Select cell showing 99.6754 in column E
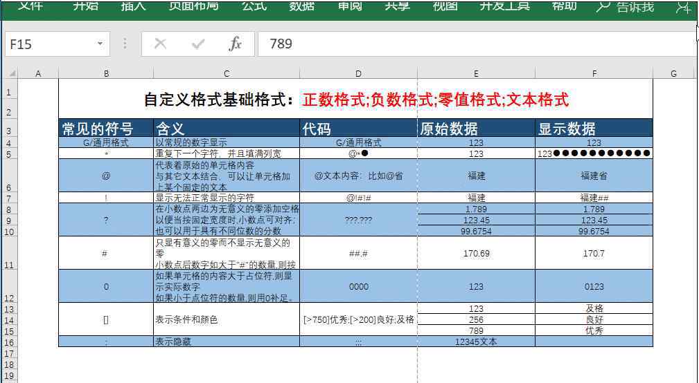 click(476, 231)
